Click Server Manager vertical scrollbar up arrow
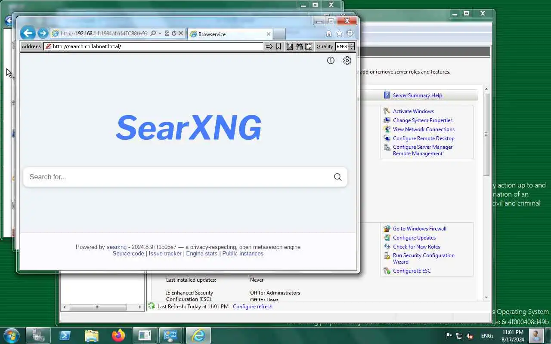This screenshot has width=551, height=344. pos(486,89)
